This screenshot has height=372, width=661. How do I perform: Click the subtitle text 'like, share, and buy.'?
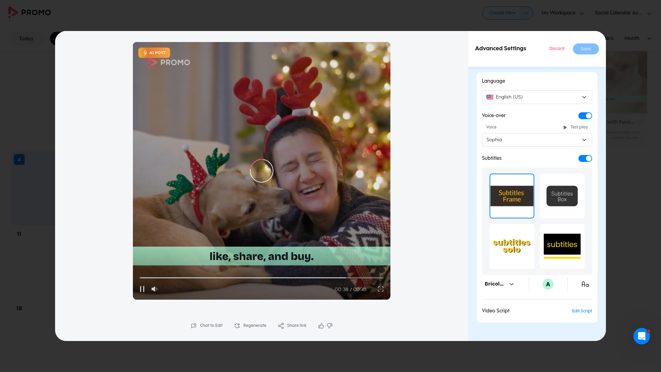[x=262, y=256]
